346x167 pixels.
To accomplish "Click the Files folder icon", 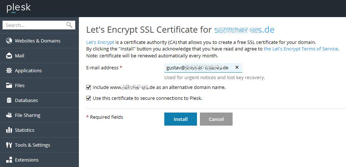I will click(9, 85).
